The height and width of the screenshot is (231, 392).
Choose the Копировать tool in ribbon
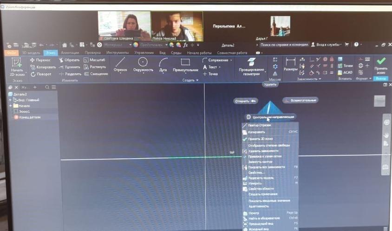43,67
